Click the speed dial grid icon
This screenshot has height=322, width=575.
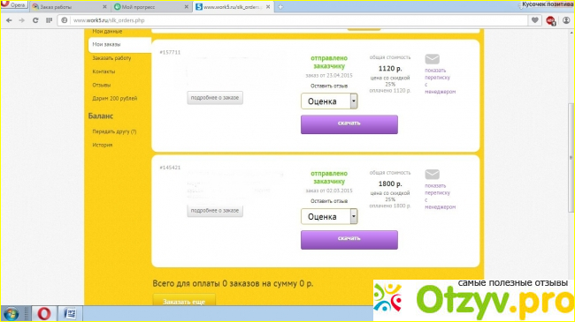click(x=49, y=20)
